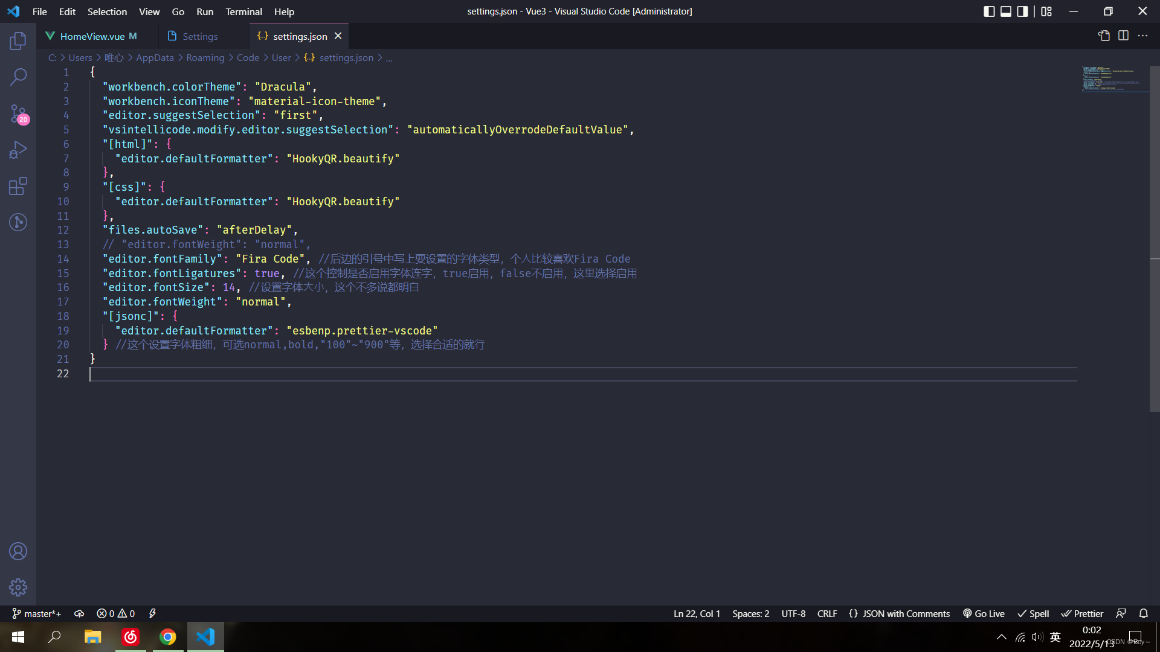Open the Terminal menu
Viewport: 1160px width, 652px height.
(x=243, y=11)
